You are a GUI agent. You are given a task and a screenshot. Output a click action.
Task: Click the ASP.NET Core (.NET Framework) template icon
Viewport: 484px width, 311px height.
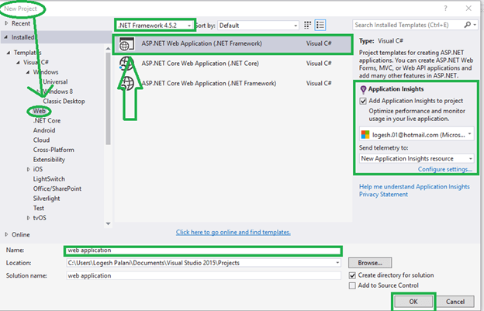coord(127,83)
